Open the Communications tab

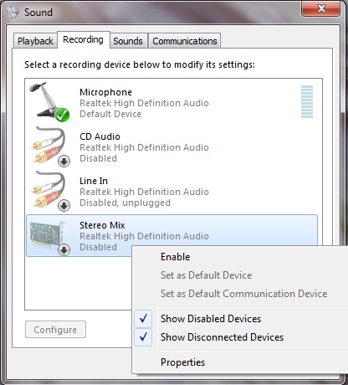[185, 41]
